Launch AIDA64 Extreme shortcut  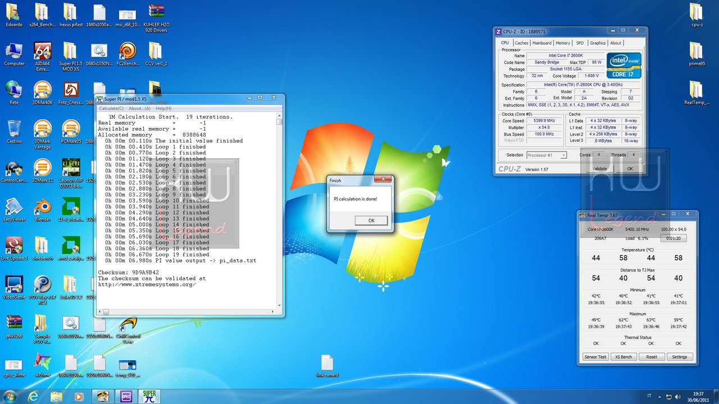[43, 57]
